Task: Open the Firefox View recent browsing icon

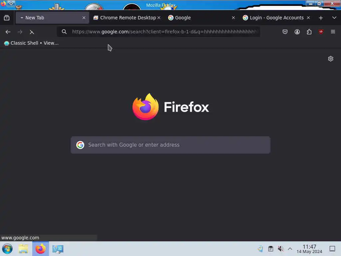Action: click(7, 18)
